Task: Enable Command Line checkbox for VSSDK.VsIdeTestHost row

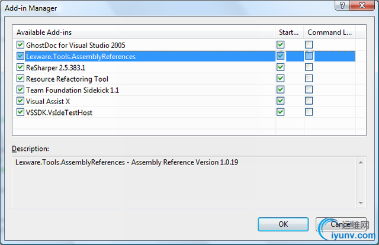Action: pos(309,112)
